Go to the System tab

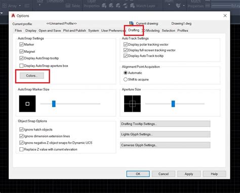94,30
